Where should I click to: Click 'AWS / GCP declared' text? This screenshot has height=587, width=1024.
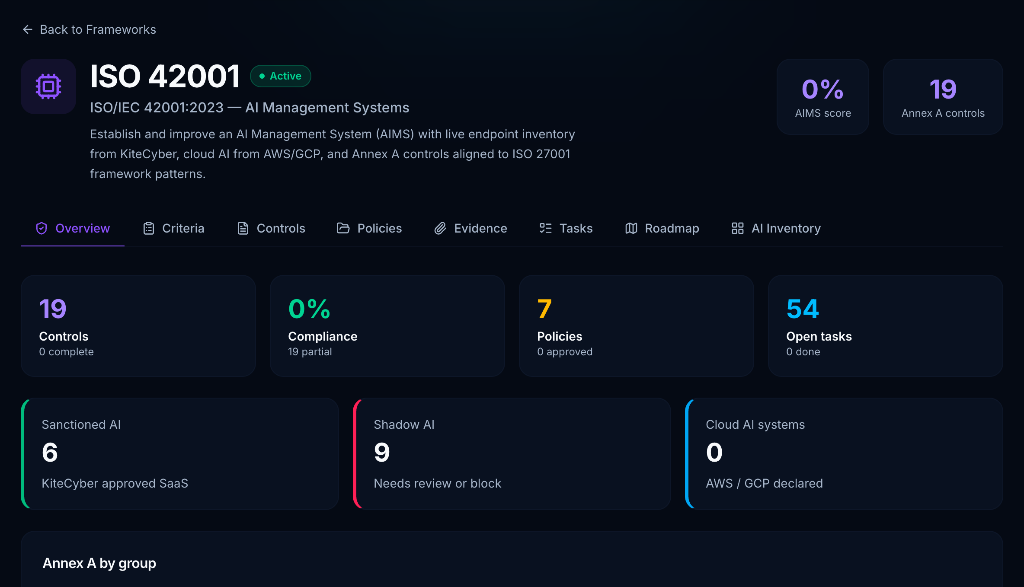(764, 483)
